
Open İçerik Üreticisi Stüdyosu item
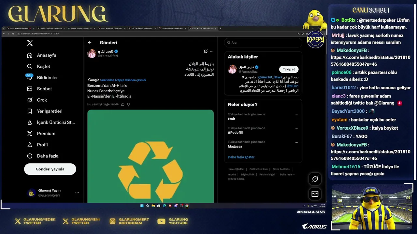tap(51, 123)
